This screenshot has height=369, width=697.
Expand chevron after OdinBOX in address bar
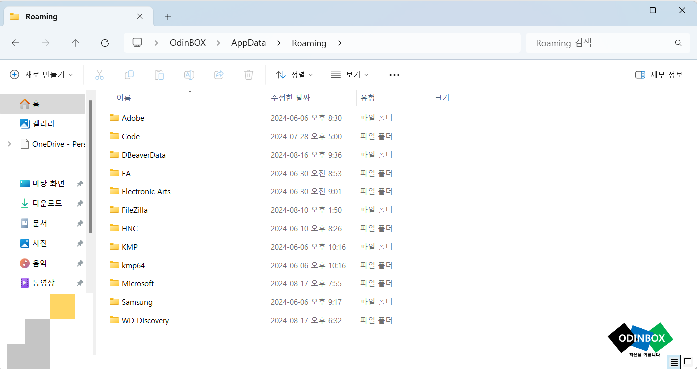click(x=218, y=43)
